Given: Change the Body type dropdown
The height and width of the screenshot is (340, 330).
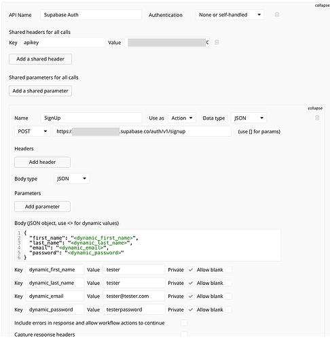Looking at the screenshot, I should (x=71, y=179).
